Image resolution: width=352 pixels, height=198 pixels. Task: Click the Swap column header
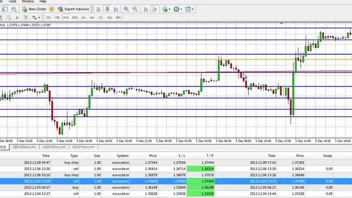(x=328, y=156)
